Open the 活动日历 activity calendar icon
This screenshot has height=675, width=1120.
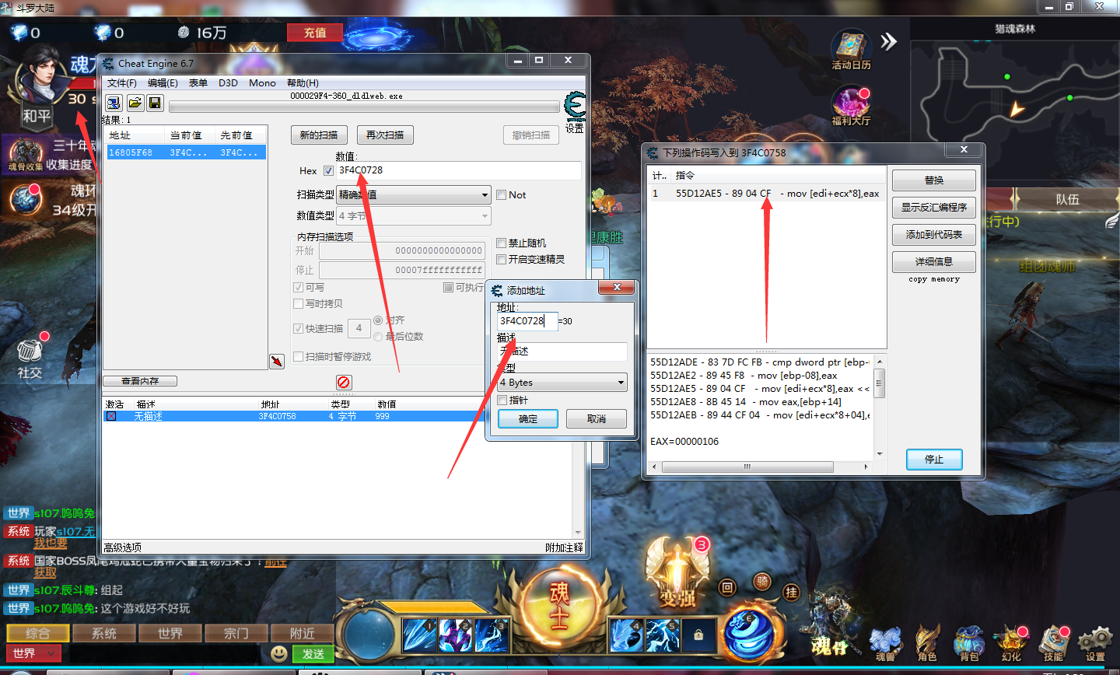851,49
